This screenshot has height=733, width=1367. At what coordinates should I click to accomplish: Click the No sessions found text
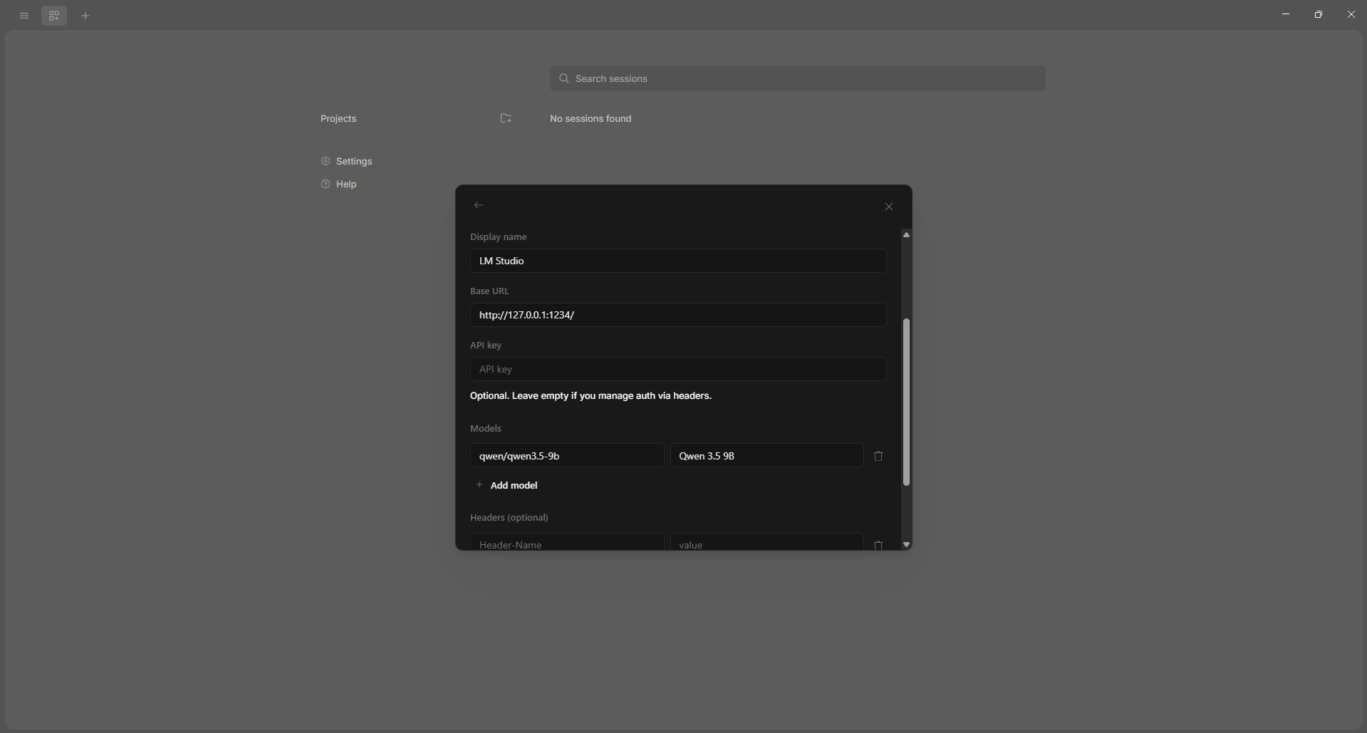click(591, 118)
